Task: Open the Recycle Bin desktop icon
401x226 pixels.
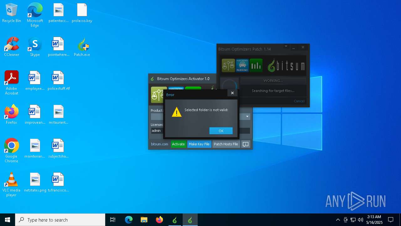Action: [x=12, y=13]
